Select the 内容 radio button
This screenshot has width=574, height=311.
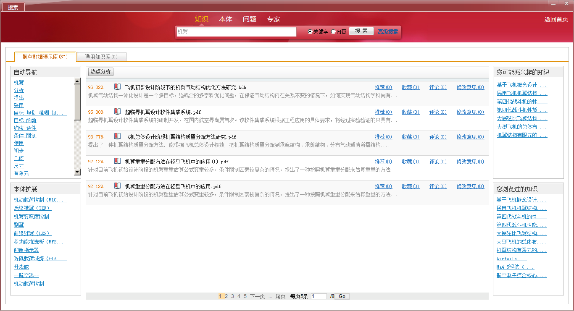[334, 31]
